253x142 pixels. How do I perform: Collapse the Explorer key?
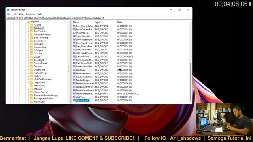pos(25,22)
